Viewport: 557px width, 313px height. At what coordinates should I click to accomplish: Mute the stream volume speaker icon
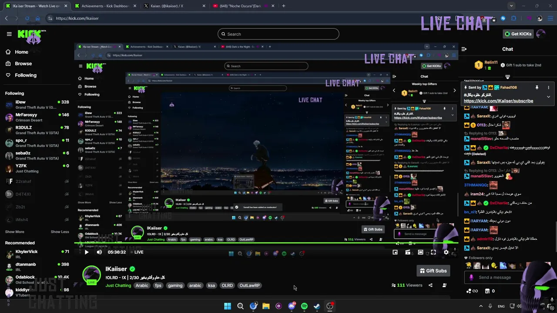(99, 252)
